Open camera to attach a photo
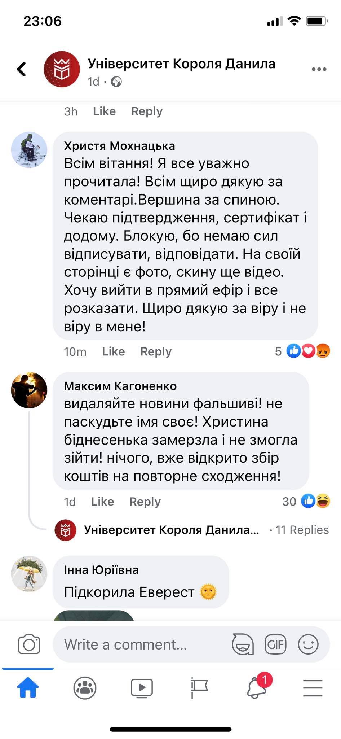 pos(29,644)
